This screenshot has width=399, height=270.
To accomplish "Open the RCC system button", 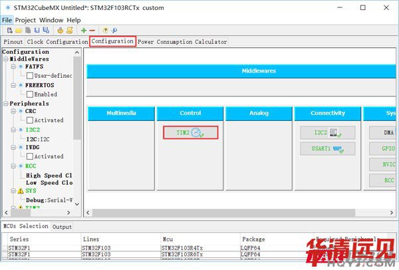I will click(x=382, y=180).
